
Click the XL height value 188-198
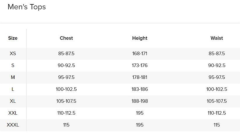[140, 101]
